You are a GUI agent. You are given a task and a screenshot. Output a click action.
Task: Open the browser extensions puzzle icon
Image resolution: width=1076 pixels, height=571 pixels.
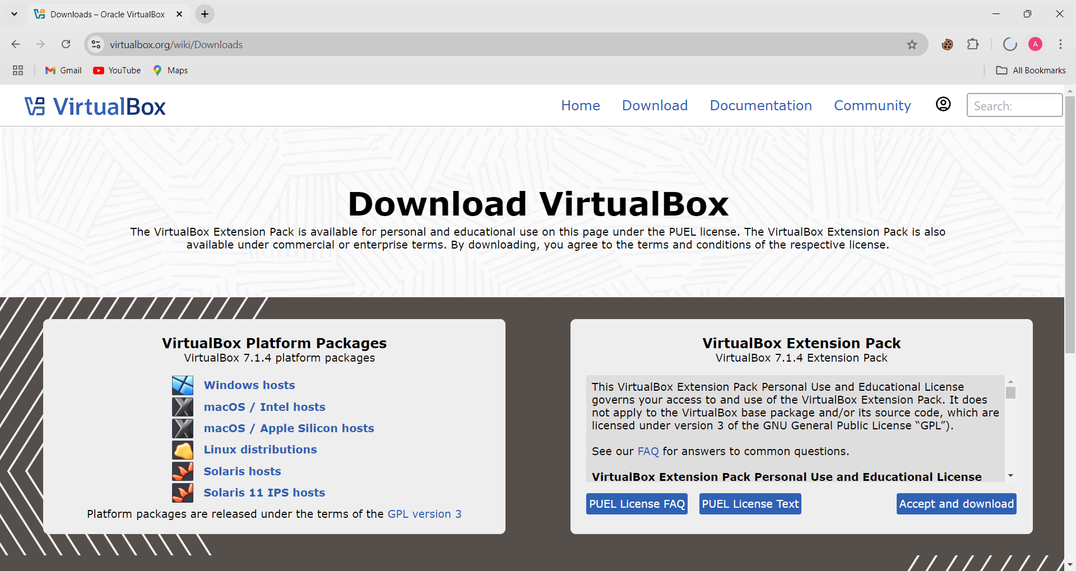pos(973,44)
